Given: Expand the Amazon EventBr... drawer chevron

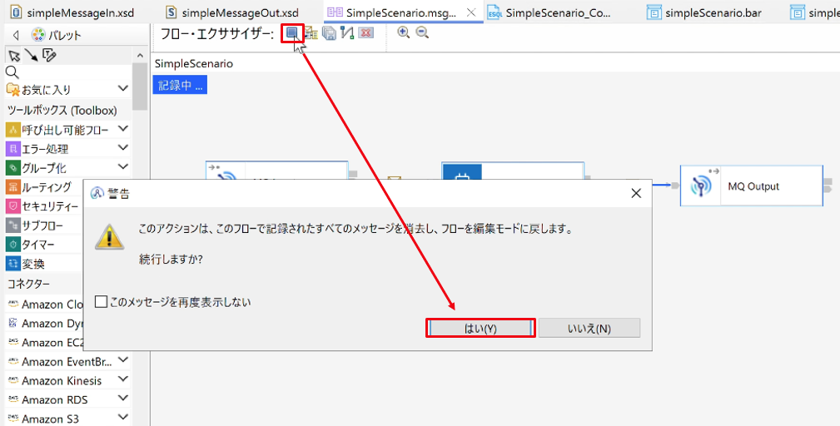Looking at the screenshot, I should [x=123, y=360].
